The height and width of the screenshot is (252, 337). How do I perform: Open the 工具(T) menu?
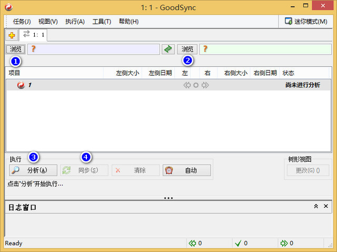coord(102,22)
